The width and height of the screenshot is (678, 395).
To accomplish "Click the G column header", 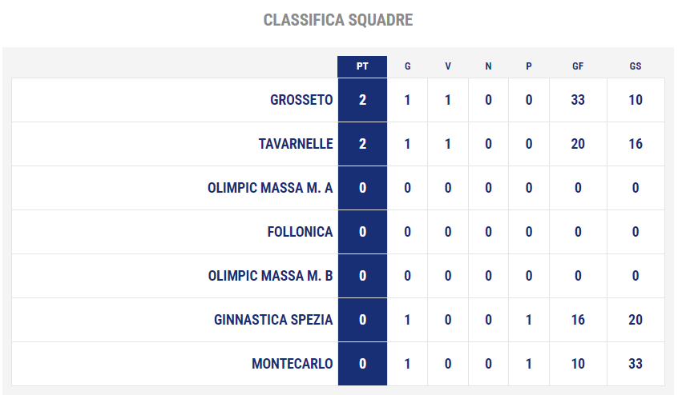I will (x=407, y=66).
